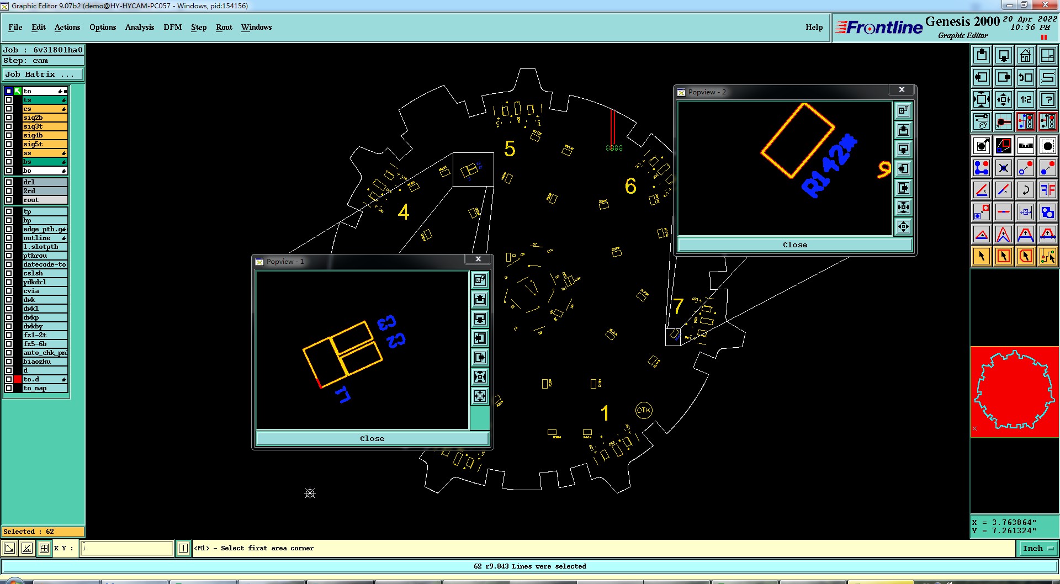The image size is (1060, 584).
Task: Click the 1:2 zoom scale icon
Action: [x=1025, y=99]
